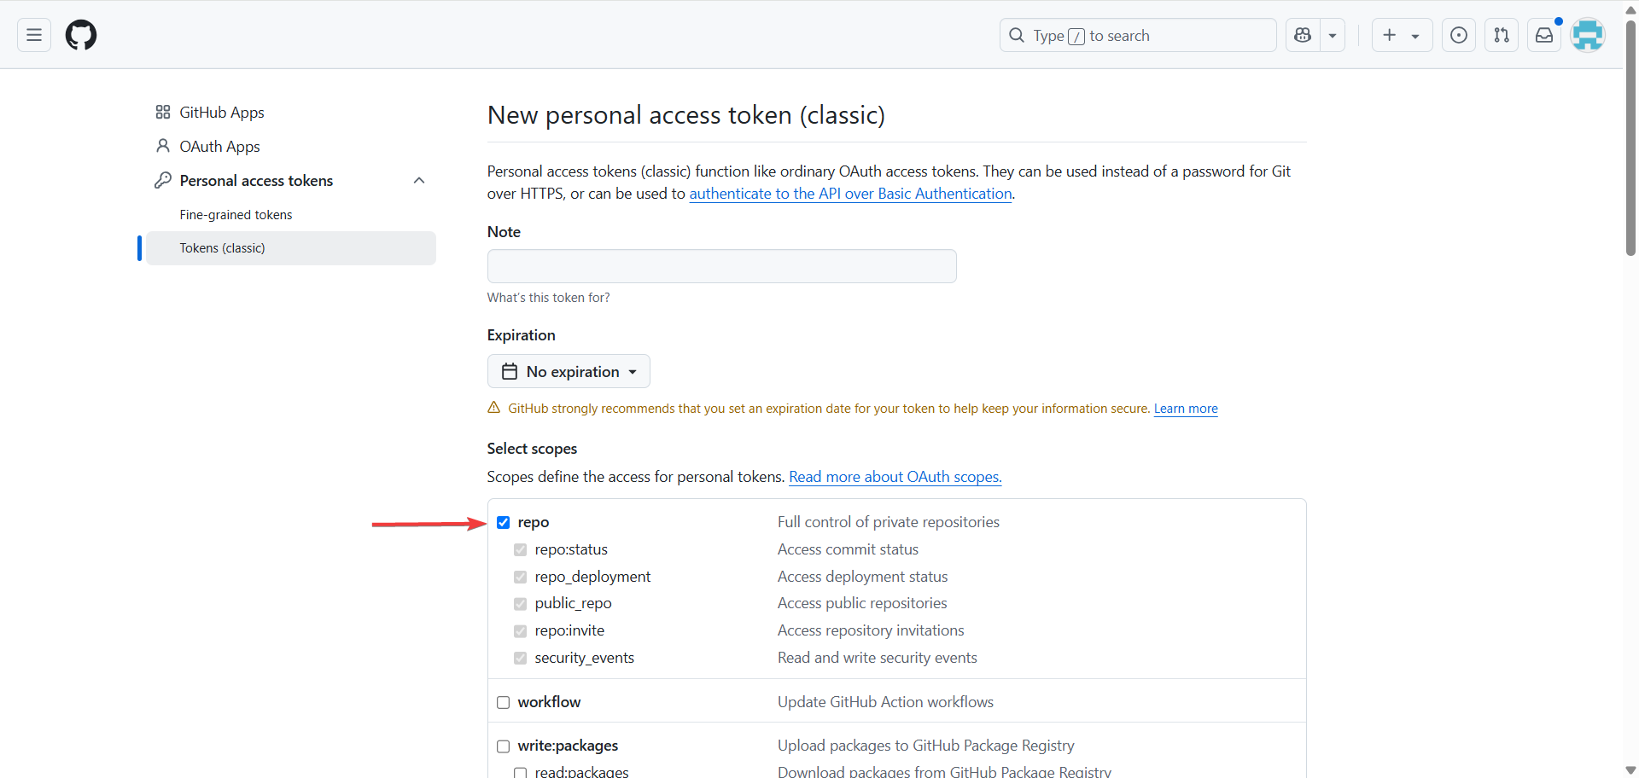Open the No expiration dropdown
The image size is (1639, 778).
pos(569,371)
